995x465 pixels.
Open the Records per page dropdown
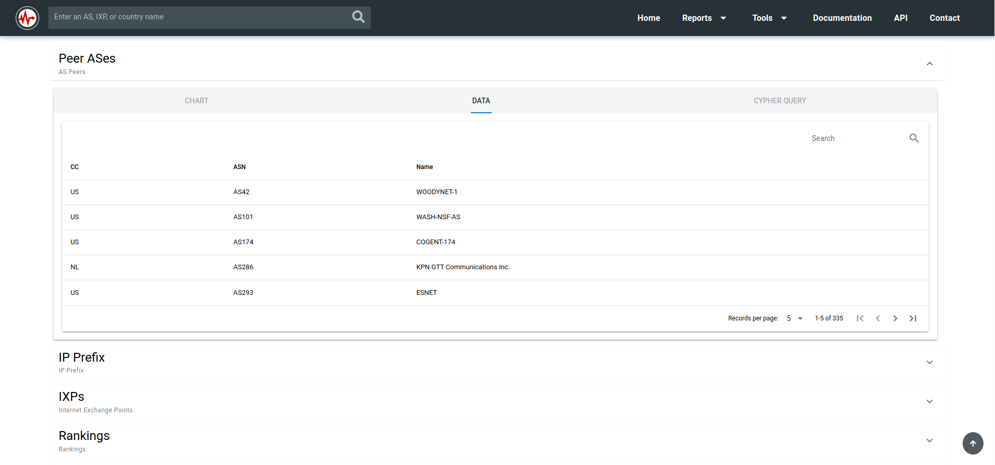pyautogui.click(x=795, y=318)
